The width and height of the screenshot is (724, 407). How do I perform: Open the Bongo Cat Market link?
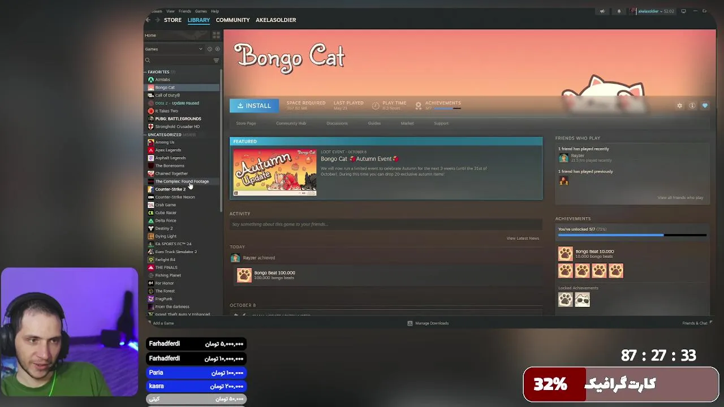tap(407, 123)
